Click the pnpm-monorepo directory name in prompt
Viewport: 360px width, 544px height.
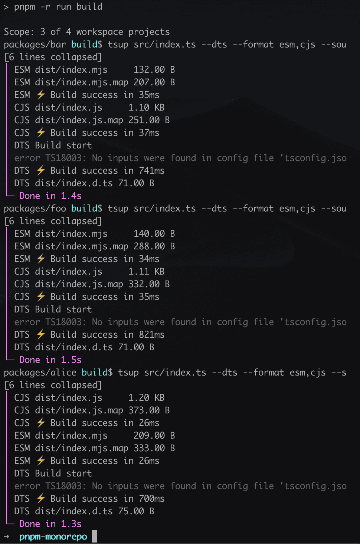[53, 537]
